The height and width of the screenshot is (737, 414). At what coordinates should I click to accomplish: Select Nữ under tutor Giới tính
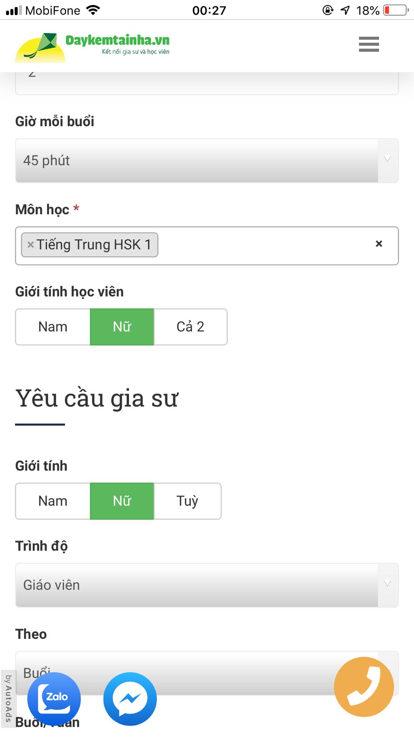tap(121, 501)
